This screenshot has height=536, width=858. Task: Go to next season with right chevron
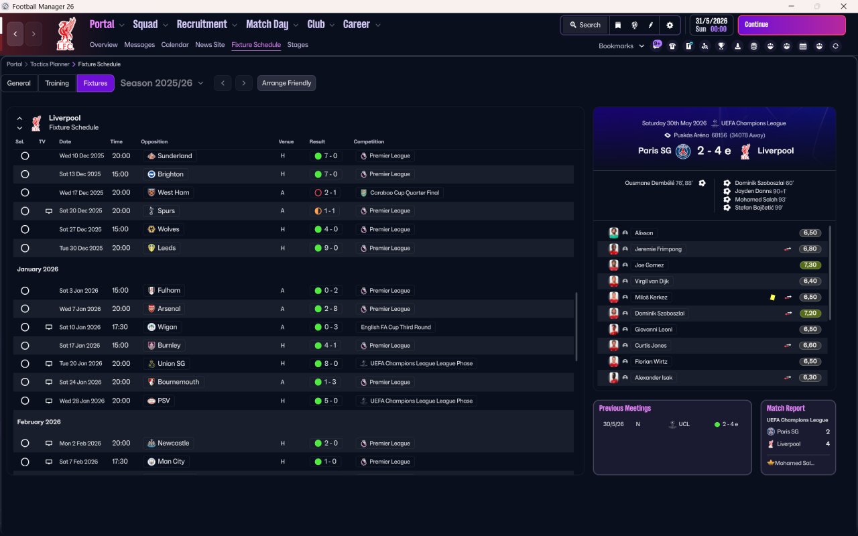(x=244, y=83)
